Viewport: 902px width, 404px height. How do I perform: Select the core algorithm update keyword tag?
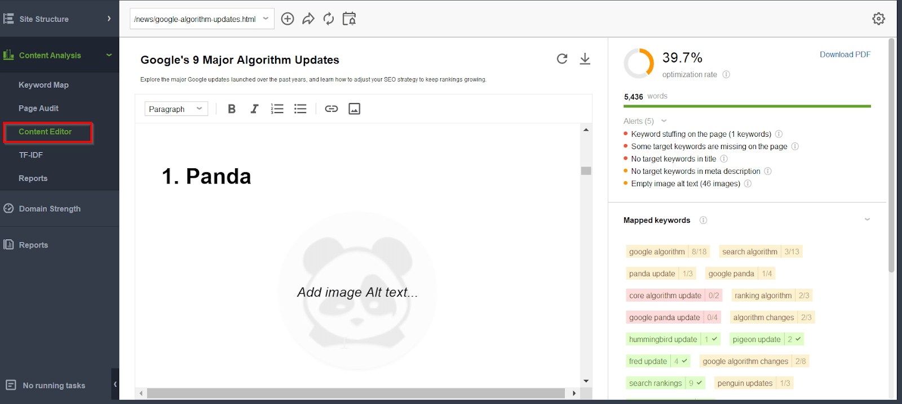coord(674,295)
